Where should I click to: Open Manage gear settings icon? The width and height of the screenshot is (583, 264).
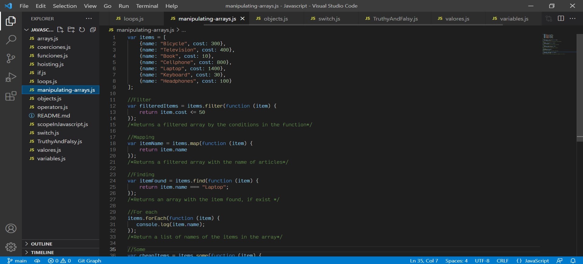tap(11, 247)
